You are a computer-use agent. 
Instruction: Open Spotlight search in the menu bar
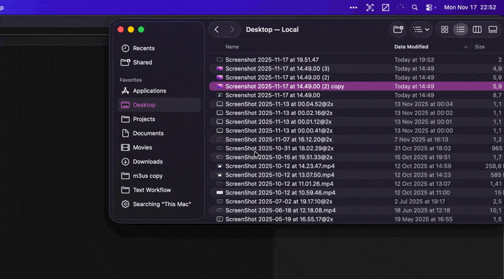[415, 8]
